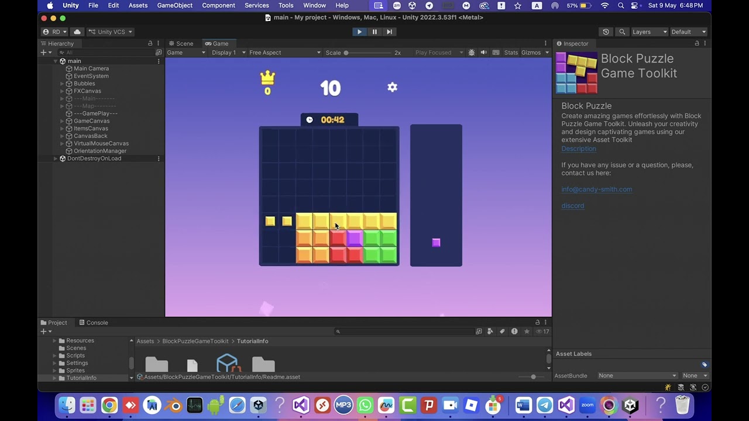The width and height of the screenshot is (749, 421).
Task: Open the Undo History icon
Action: tap(606, 32)
